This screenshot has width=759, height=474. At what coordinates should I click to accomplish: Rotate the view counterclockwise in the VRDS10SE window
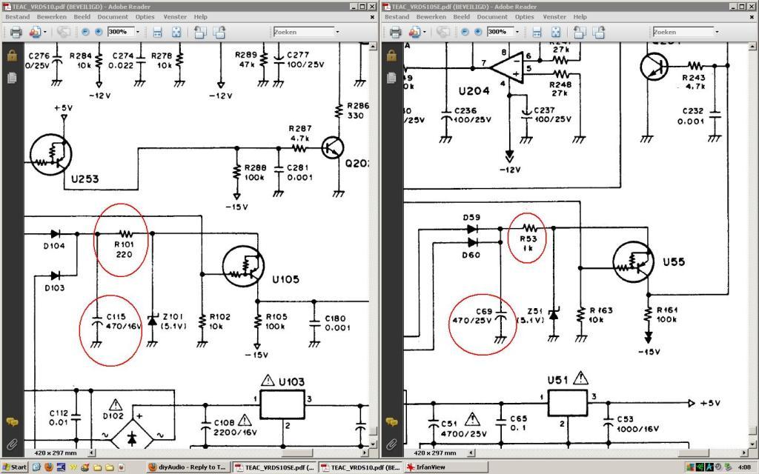click(x=580, y=32)
